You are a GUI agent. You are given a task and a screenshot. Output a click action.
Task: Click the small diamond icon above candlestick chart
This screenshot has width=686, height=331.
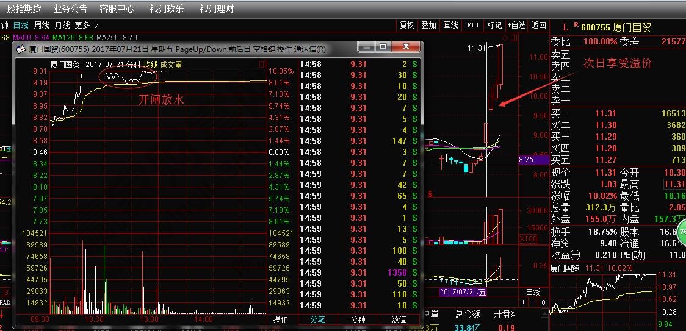(505, 38)
